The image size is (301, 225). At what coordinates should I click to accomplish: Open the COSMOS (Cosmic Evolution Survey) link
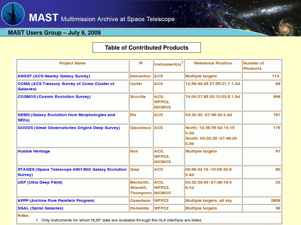coord(54,97)
